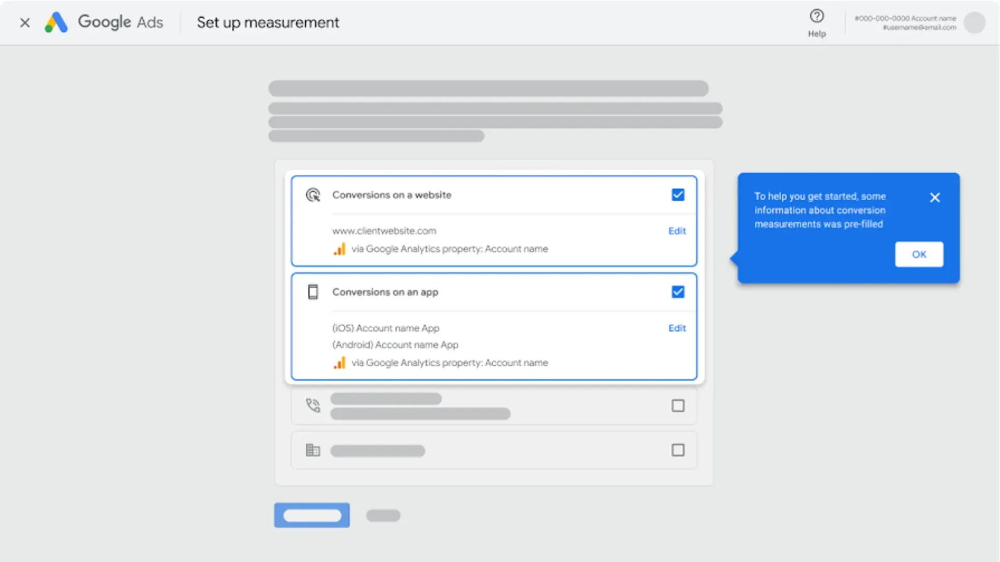Open the Help menu via question mark icon
Screen dimensions: 1000x562
tap(817, 17)
